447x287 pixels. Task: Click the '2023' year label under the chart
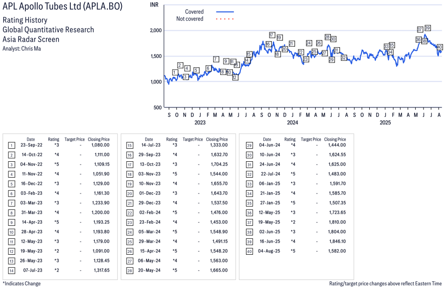[200, 122]
